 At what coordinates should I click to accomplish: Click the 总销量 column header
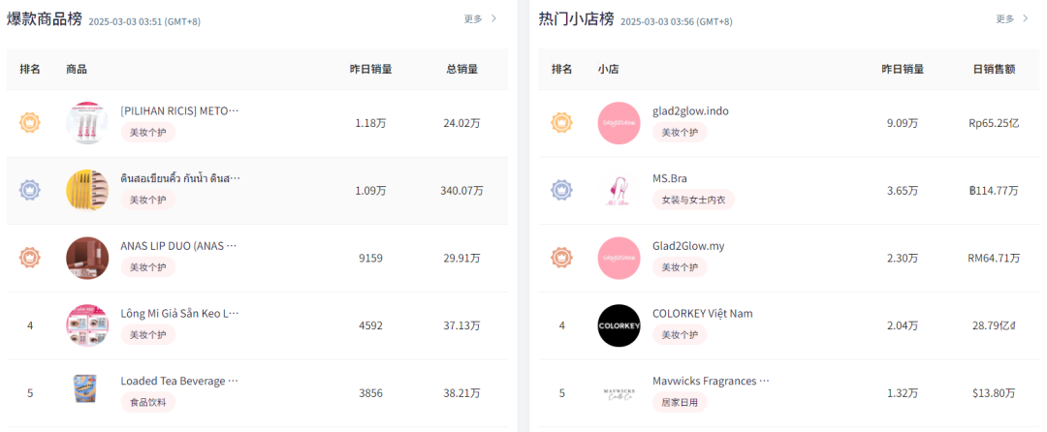pos(462,69)
